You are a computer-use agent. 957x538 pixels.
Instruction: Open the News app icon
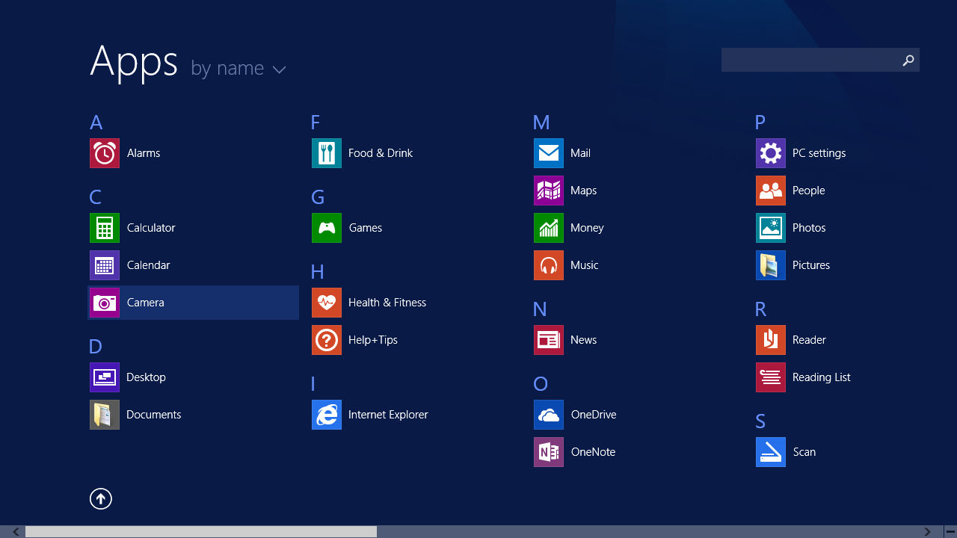pos(549,340)
